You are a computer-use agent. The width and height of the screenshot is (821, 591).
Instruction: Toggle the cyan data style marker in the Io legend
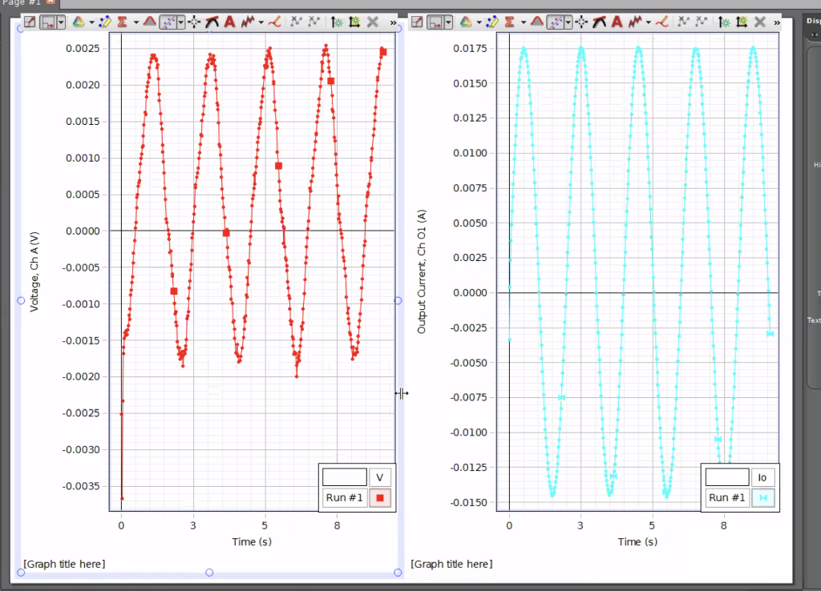[x=762, y=497]
